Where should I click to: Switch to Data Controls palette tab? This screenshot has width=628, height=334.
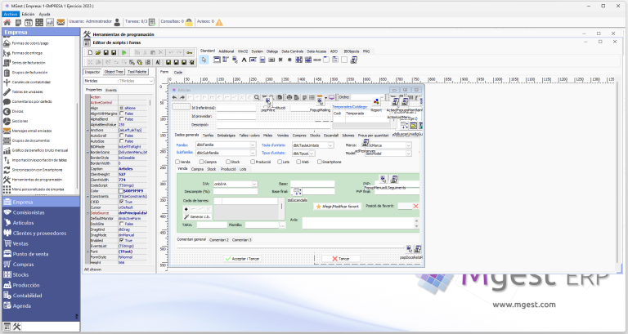pos(293,51)
